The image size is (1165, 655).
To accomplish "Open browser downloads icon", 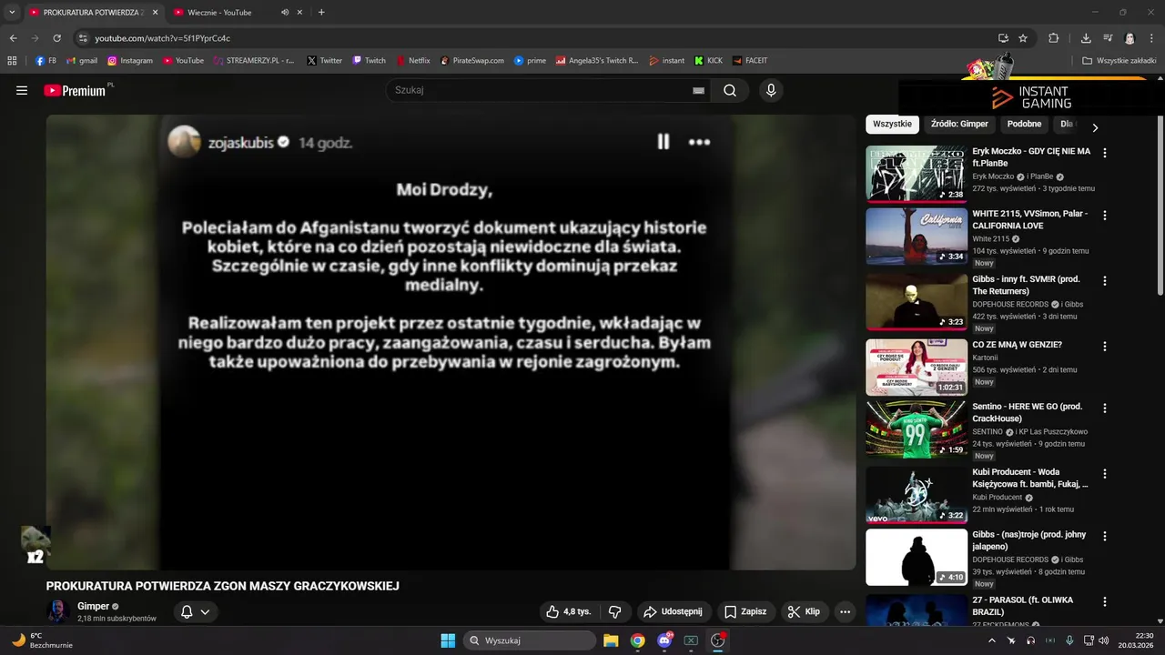I will pyautogui.click(x=1086, y=38).
